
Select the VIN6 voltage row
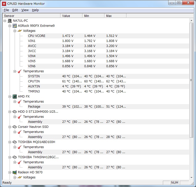pos(108,66)
